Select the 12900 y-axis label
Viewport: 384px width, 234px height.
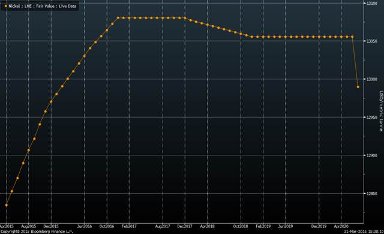click(372, 155)
